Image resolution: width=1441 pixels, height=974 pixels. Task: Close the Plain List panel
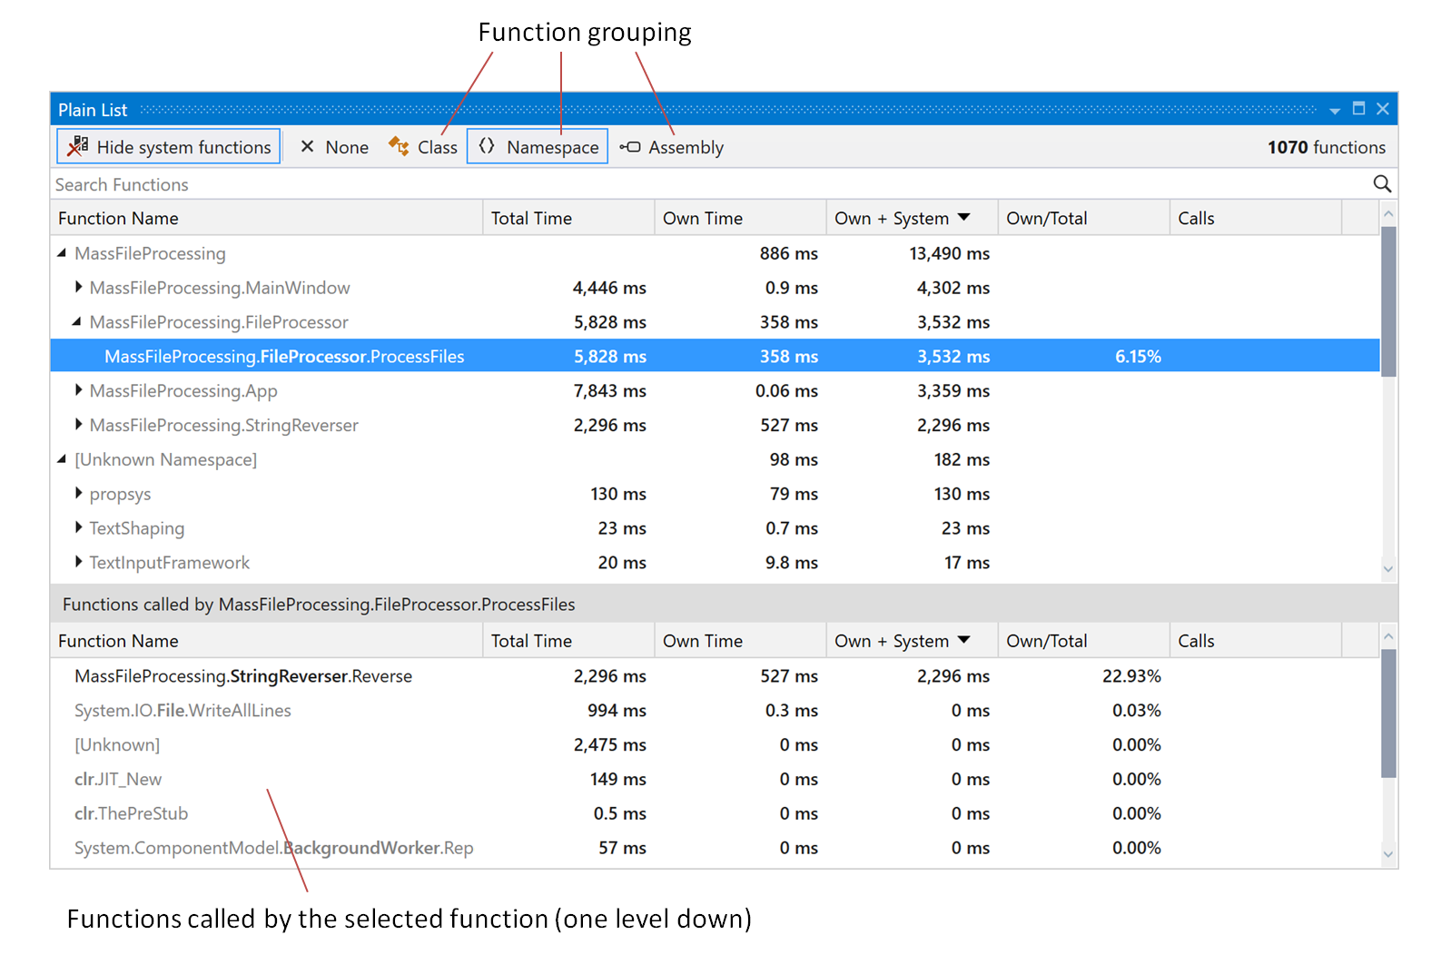click(x=1382, y=109)
